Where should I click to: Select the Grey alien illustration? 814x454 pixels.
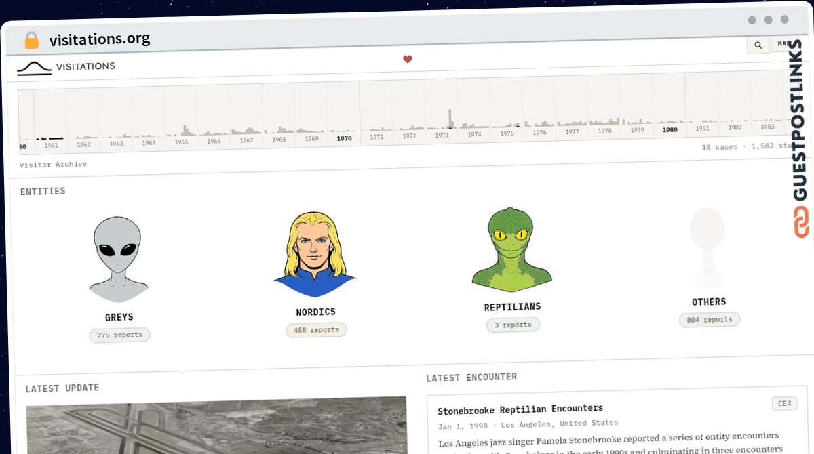coord(119,260)
